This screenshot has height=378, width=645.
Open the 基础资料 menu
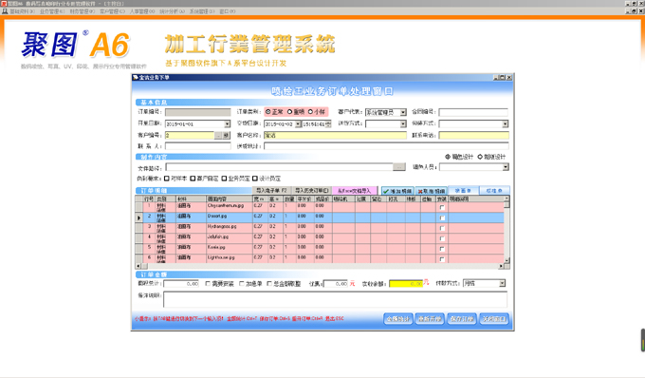point(22,11)
